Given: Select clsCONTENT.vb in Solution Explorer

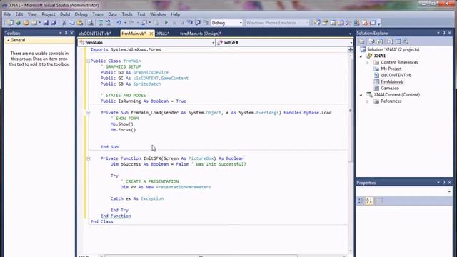Looking at the screenshot, I should click(396, 75).
